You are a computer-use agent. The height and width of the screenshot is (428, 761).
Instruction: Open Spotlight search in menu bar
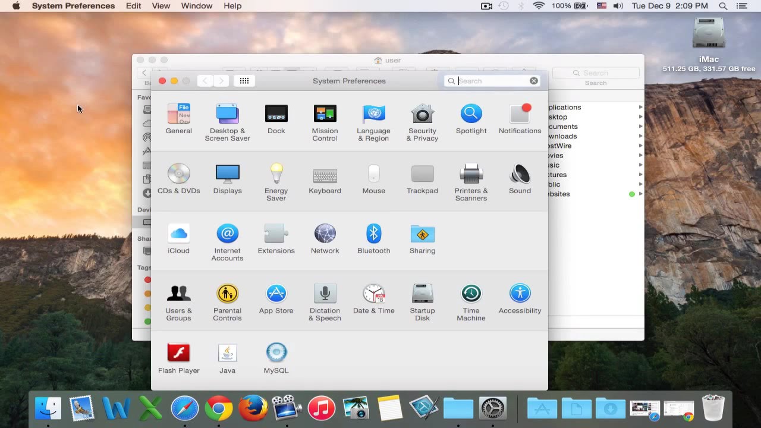(x=723, y=6)
